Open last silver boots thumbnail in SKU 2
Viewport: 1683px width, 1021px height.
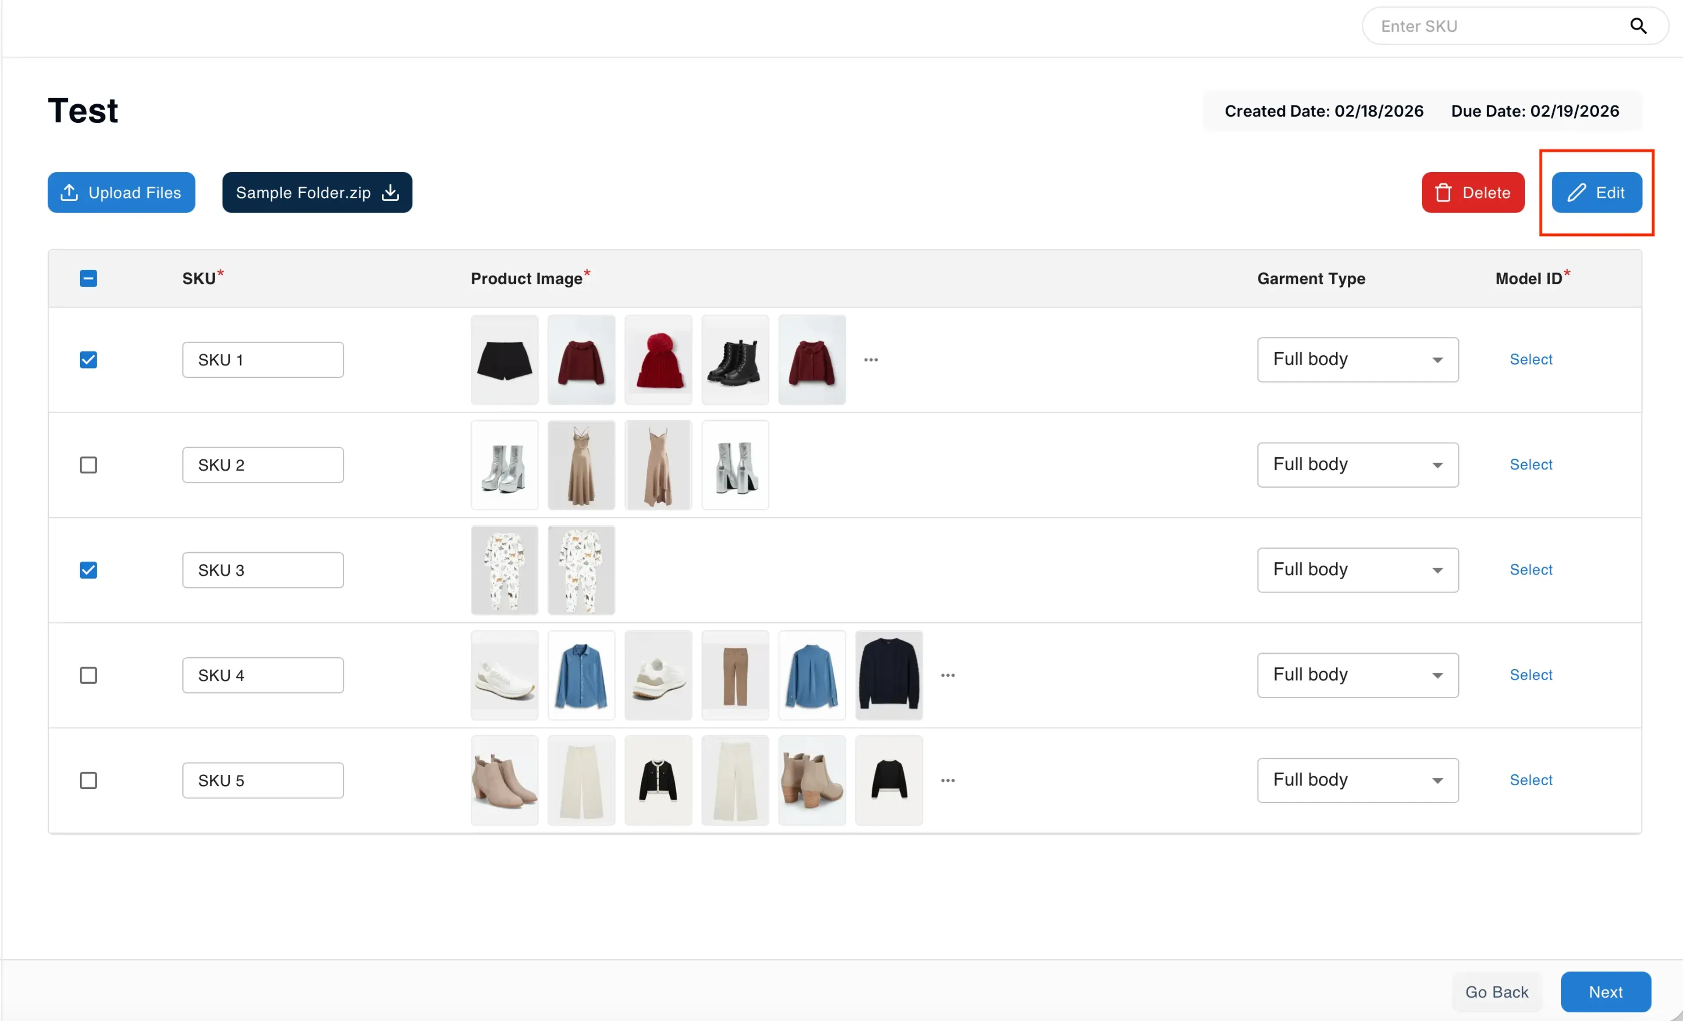coord(735,465)
